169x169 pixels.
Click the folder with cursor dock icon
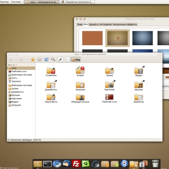134,164
